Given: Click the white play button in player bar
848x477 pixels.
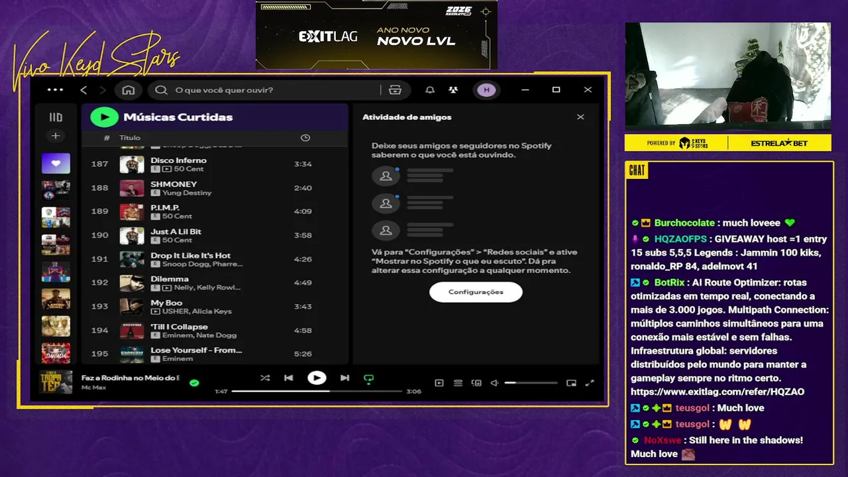Looking at the screenshot, I should 317,378.
